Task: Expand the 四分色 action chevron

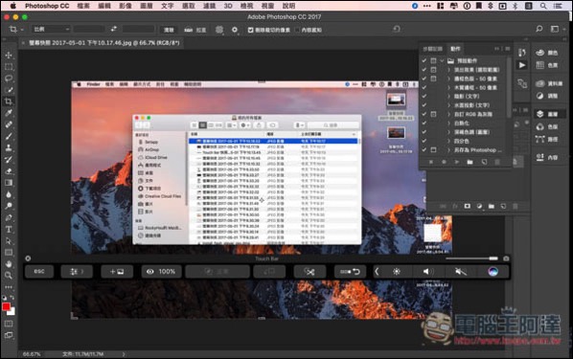Action: [x=449, y=141]
